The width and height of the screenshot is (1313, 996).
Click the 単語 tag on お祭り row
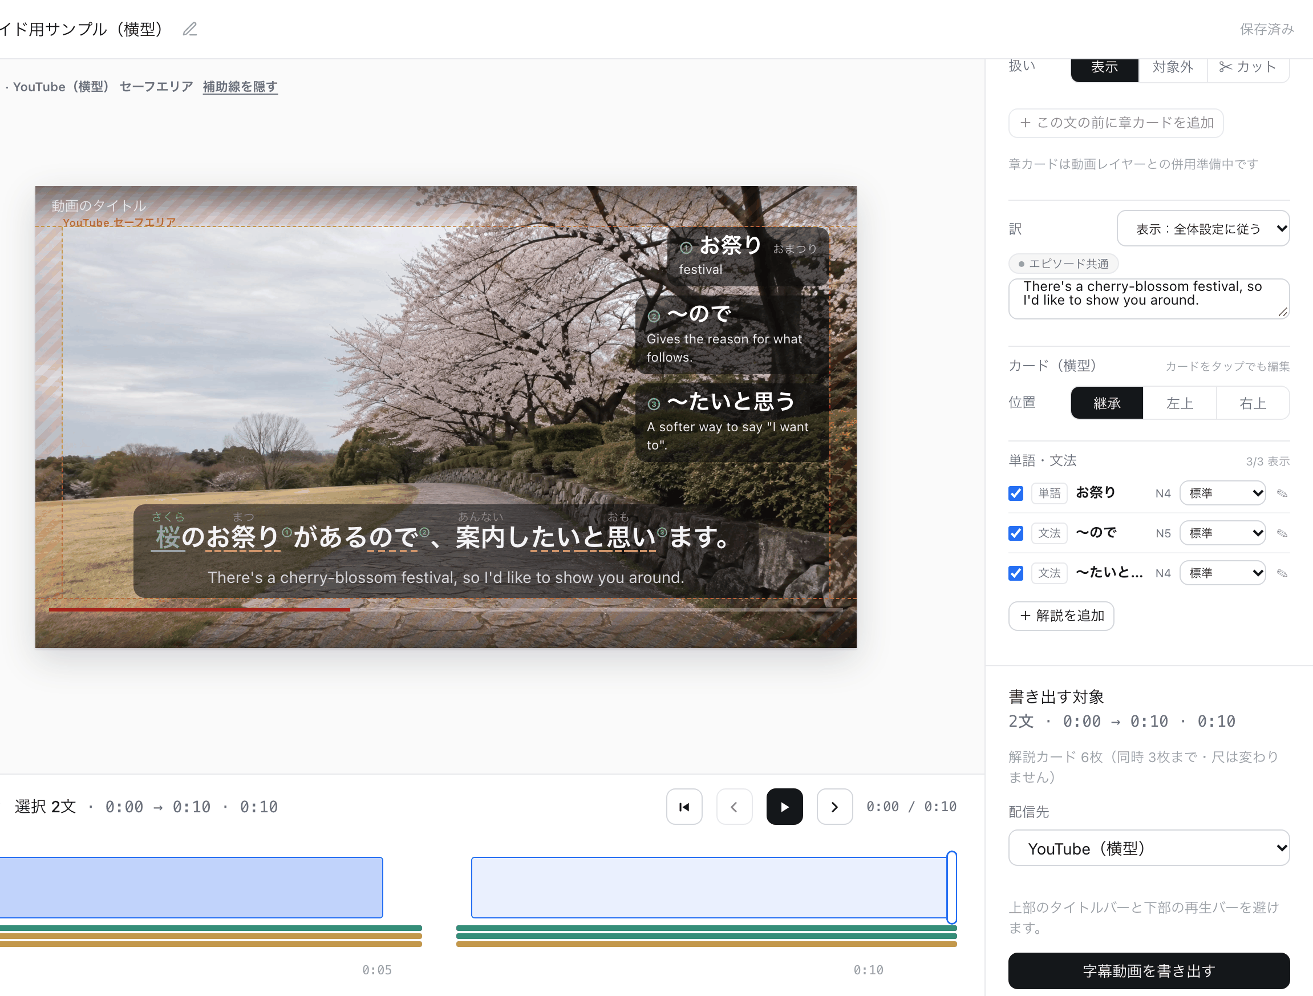click(x=1049, y=493)
